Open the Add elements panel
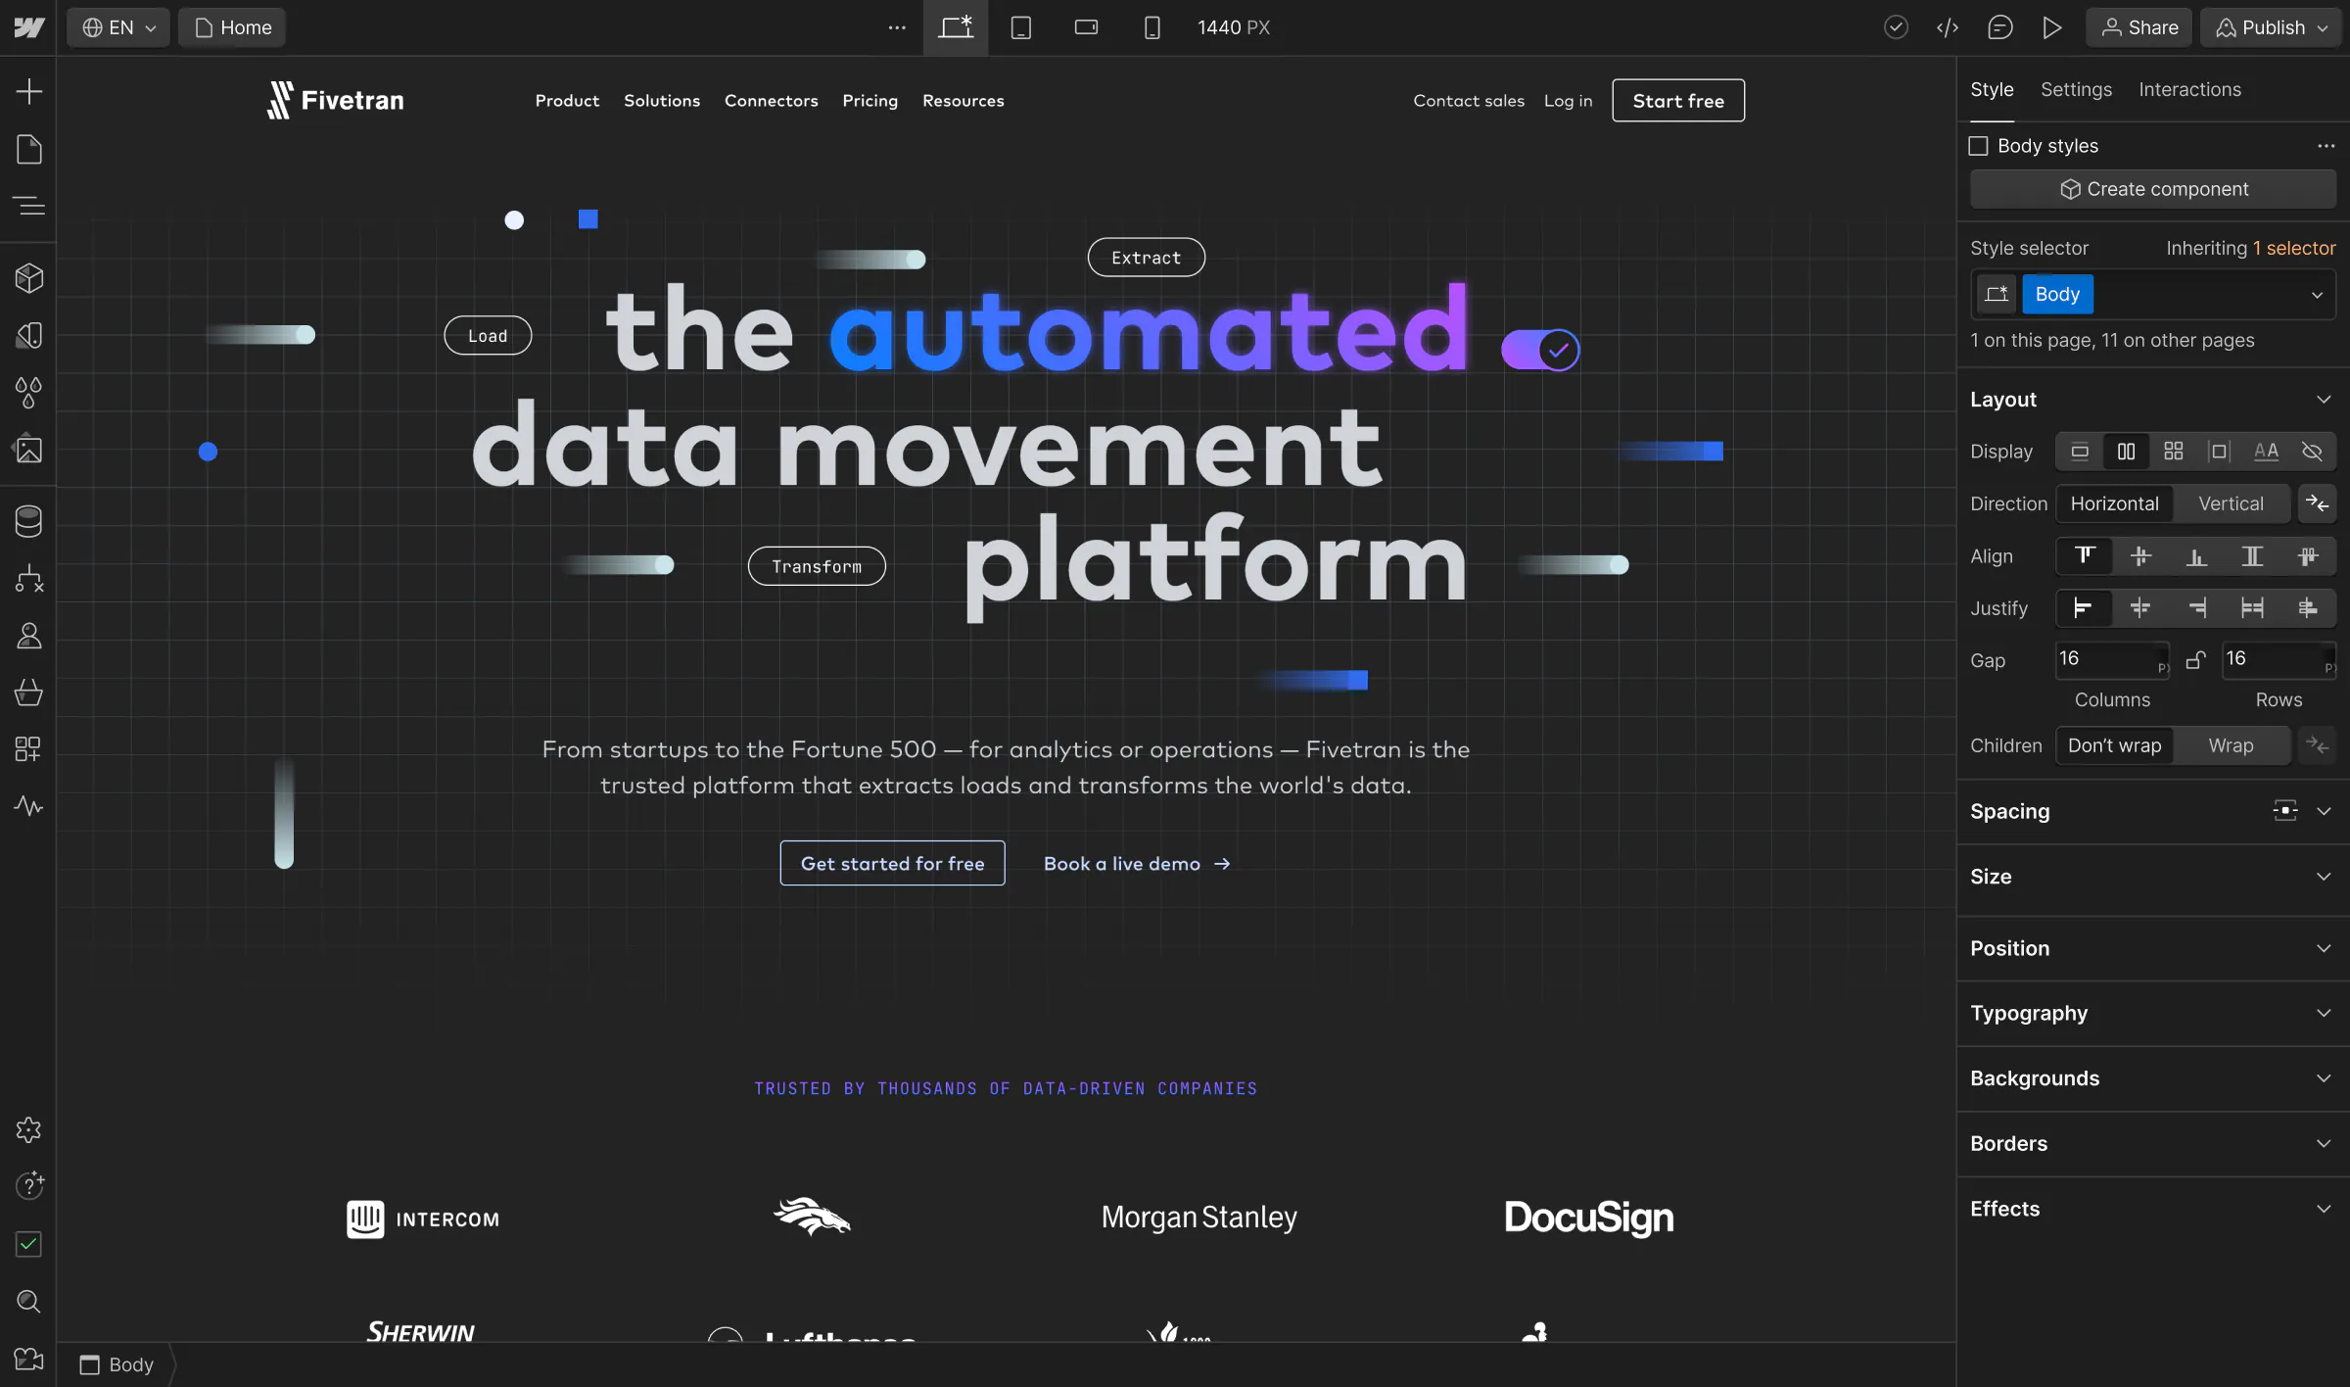2350x1387 pixels. pyautogui.click(x=29, y=92)
